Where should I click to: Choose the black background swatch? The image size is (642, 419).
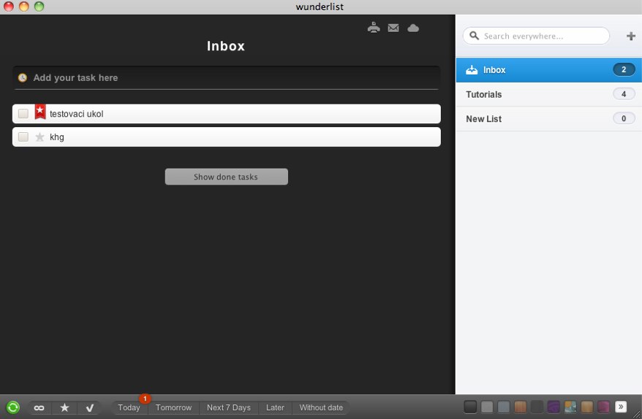coord(470,407)
